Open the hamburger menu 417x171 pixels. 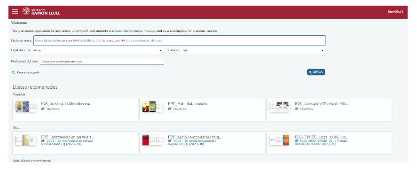(15, 11)
